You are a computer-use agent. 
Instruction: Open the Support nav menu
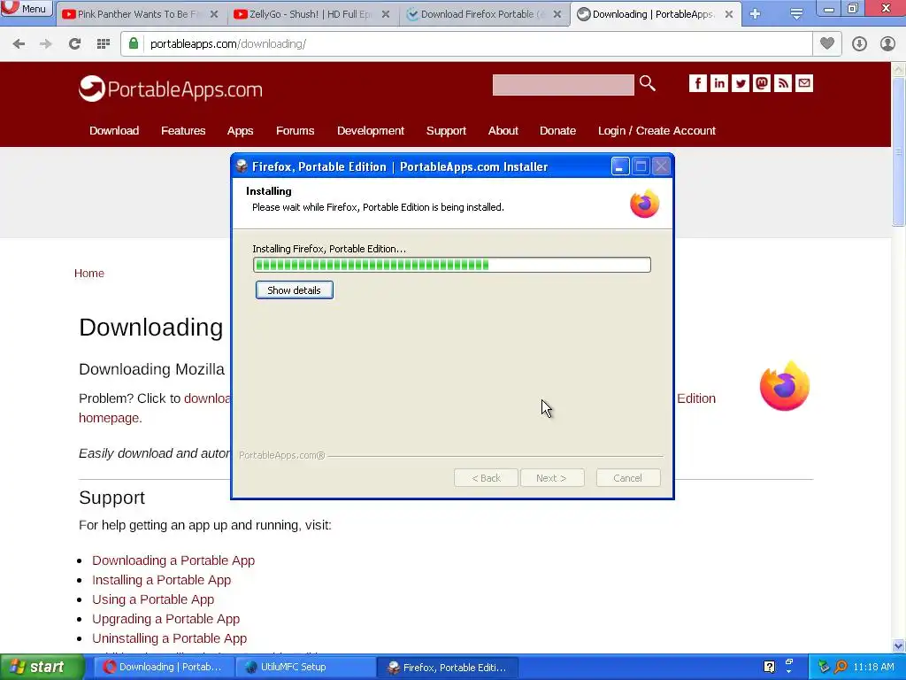446,131
